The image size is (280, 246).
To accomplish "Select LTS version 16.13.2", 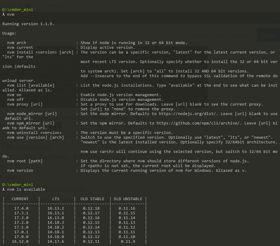I will pos(55,208).
